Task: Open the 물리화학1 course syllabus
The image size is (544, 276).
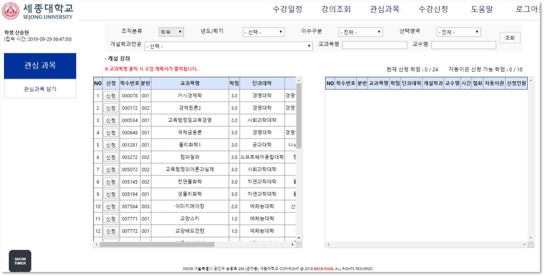Action: pos(190,145)
